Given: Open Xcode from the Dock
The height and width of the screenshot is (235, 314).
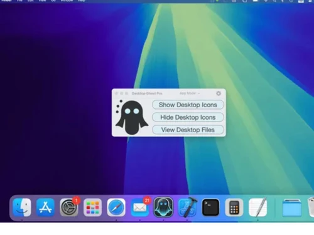Looking at the screenshot, I should [187, 207].
